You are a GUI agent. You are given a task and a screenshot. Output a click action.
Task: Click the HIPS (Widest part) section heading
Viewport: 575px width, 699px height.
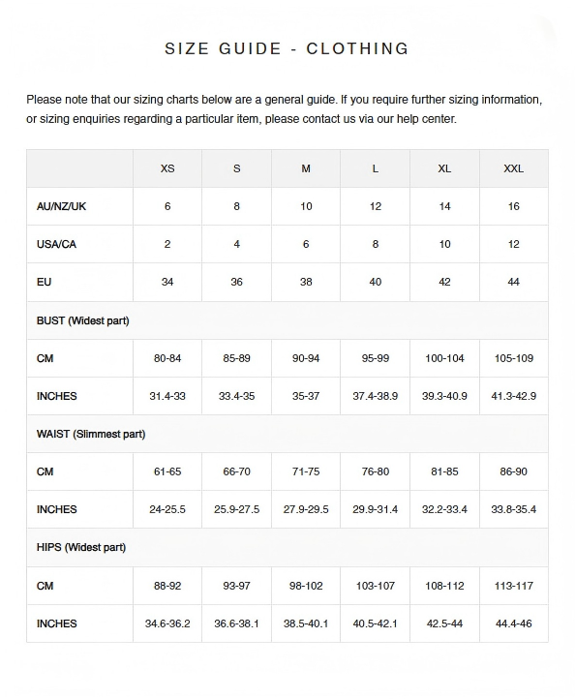(81, 547)
